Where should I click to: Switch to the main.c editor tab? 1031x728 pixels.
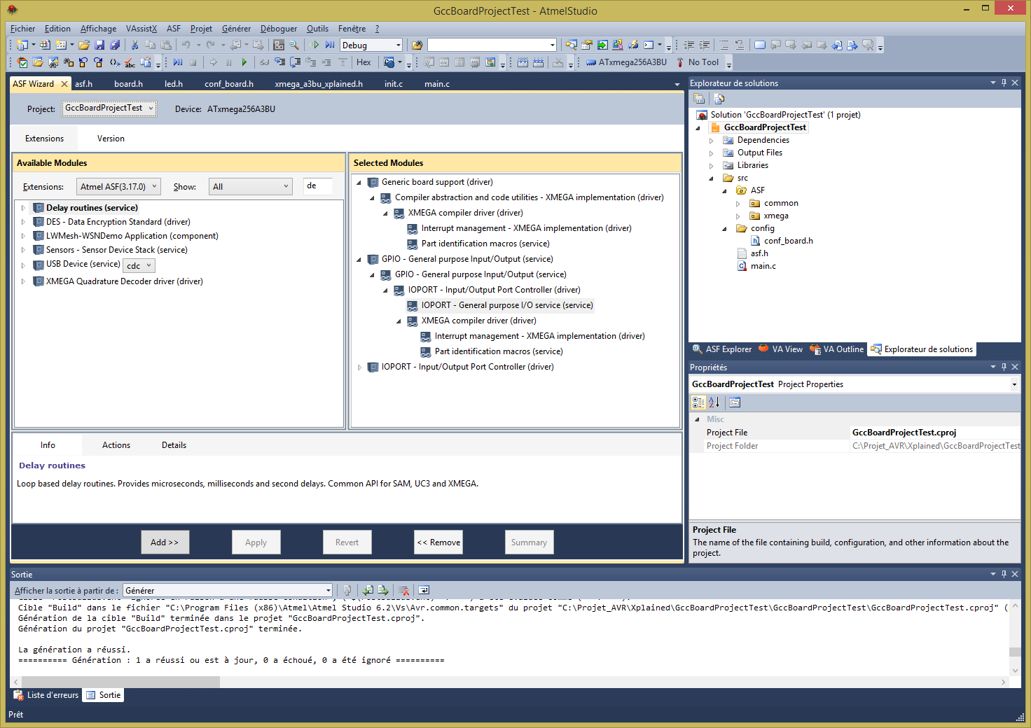[436, 84]
